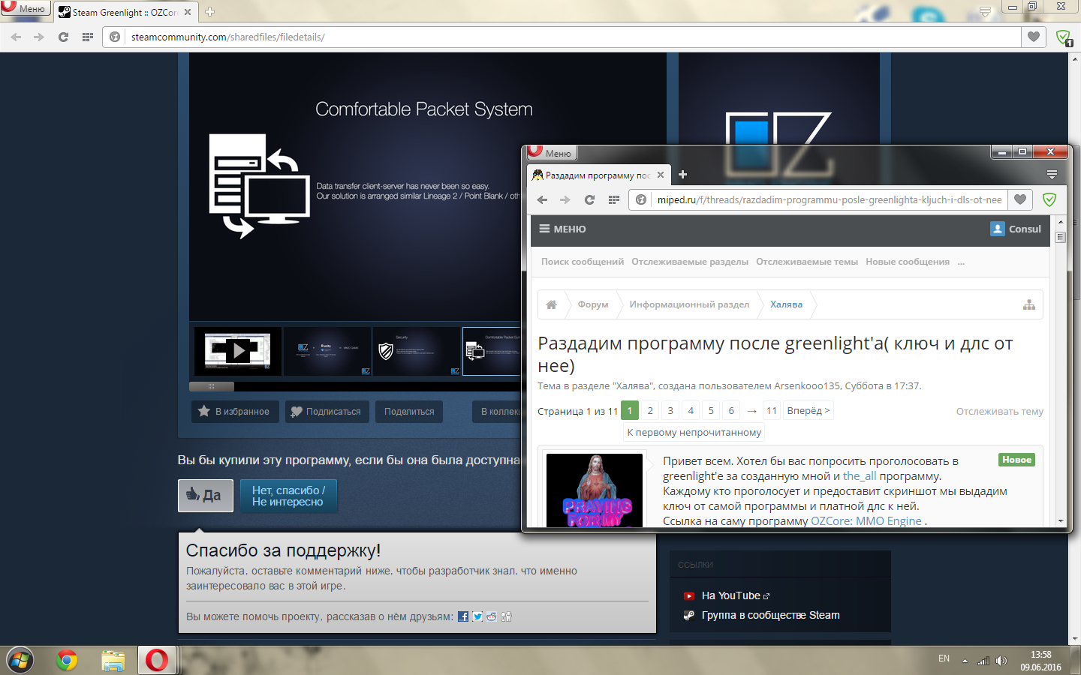Select the Security shield screenshot thumbnail

coord(417,351)
